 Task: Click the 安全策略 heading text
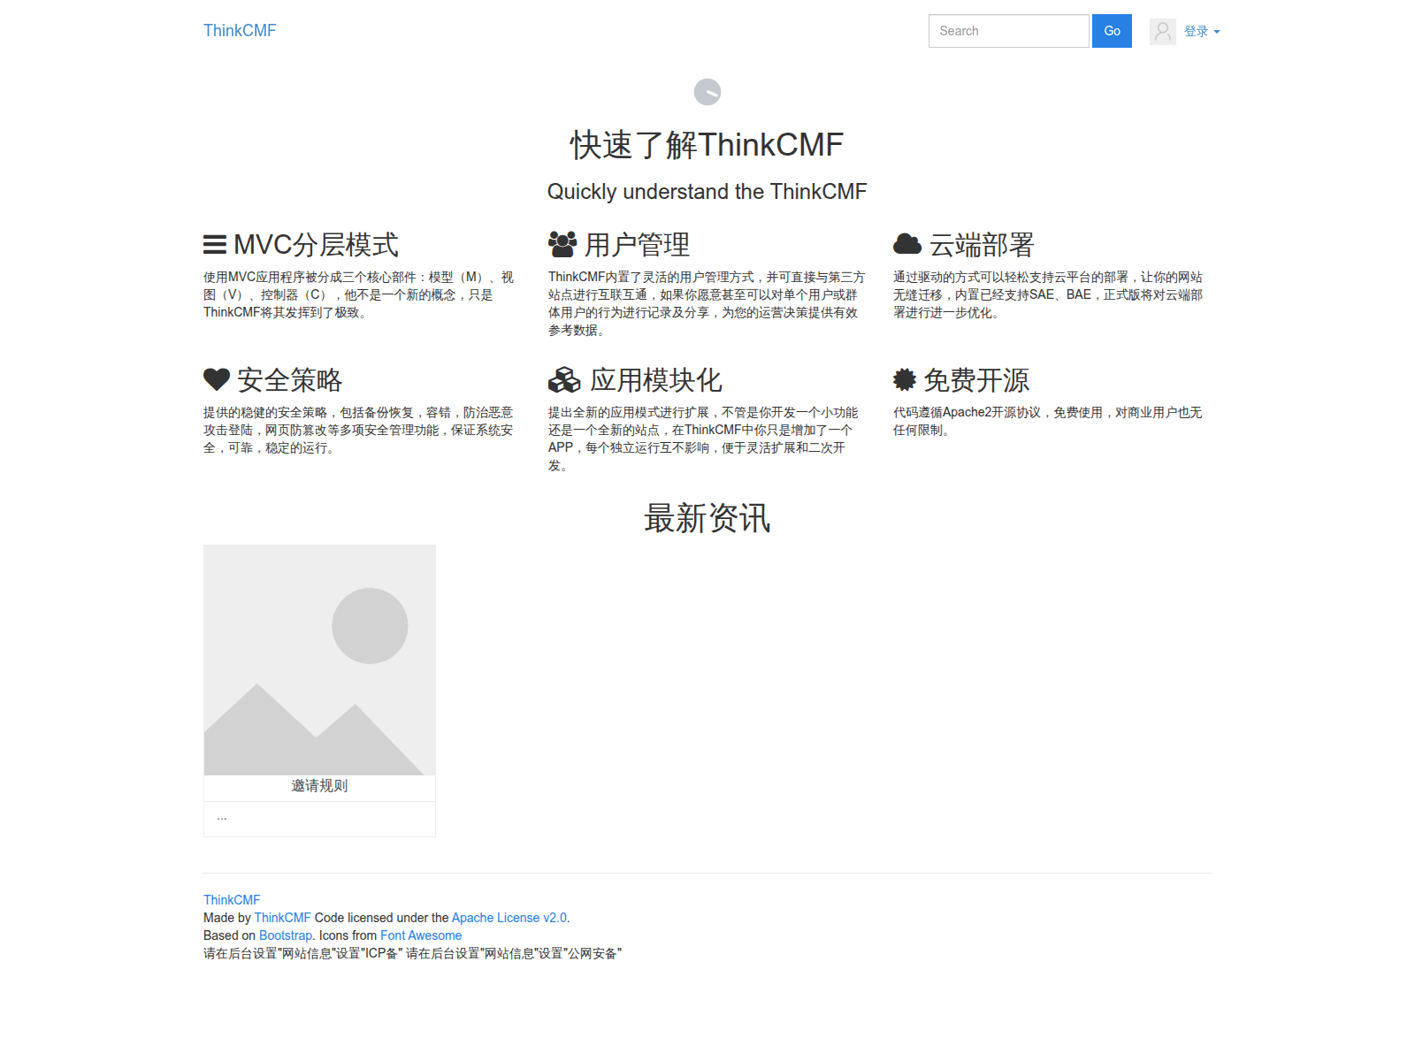tap(289, 380)
